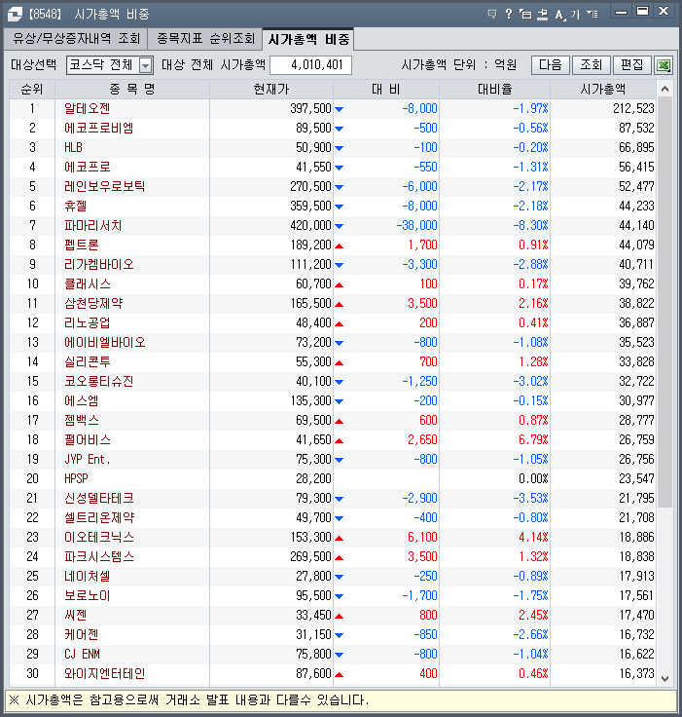This screenshot has width=682, height=717.
Task: Select stock 펄어비스 in the list
Action: (x=88, y=440)
